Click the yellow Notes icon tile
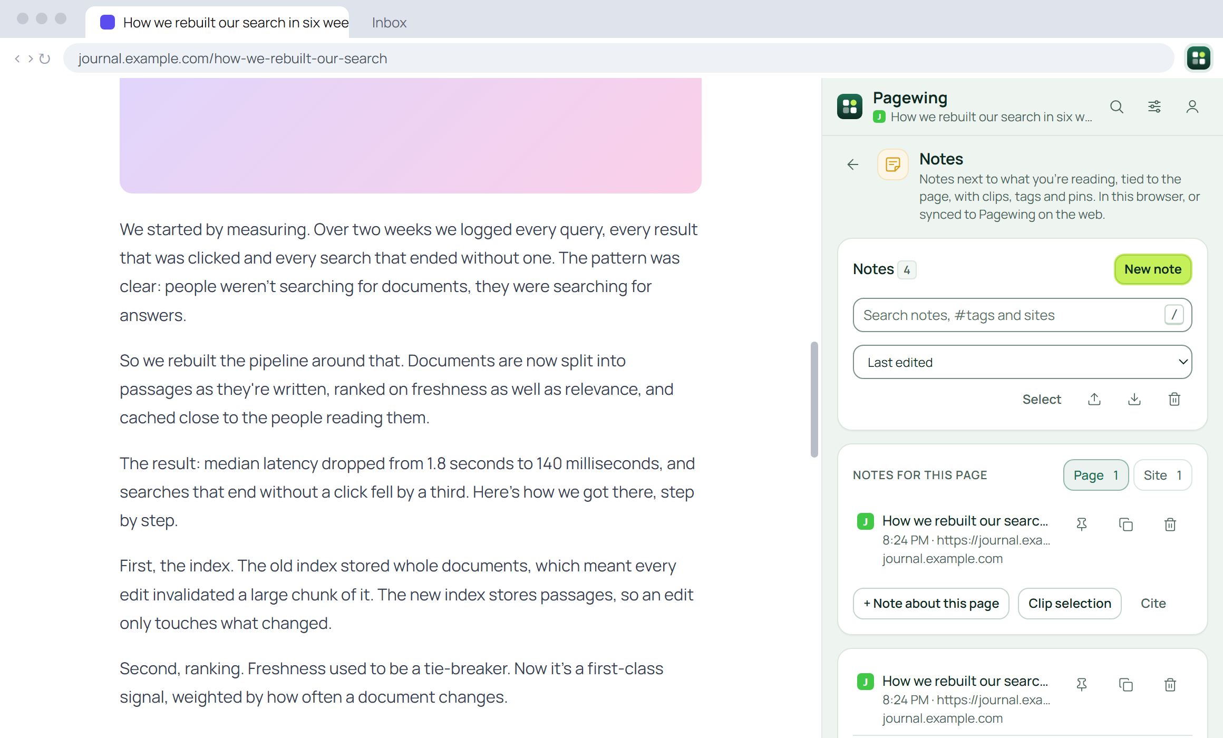This screenshot has height=738, width=1223. click(x=893, y=164)
